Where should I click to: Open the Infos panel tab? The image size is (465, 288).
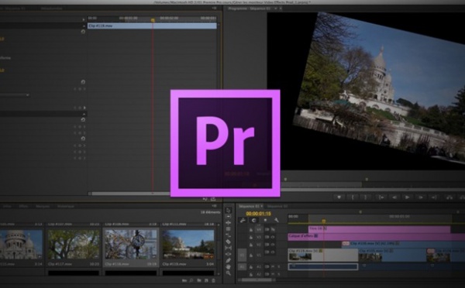tap(7, 206)
